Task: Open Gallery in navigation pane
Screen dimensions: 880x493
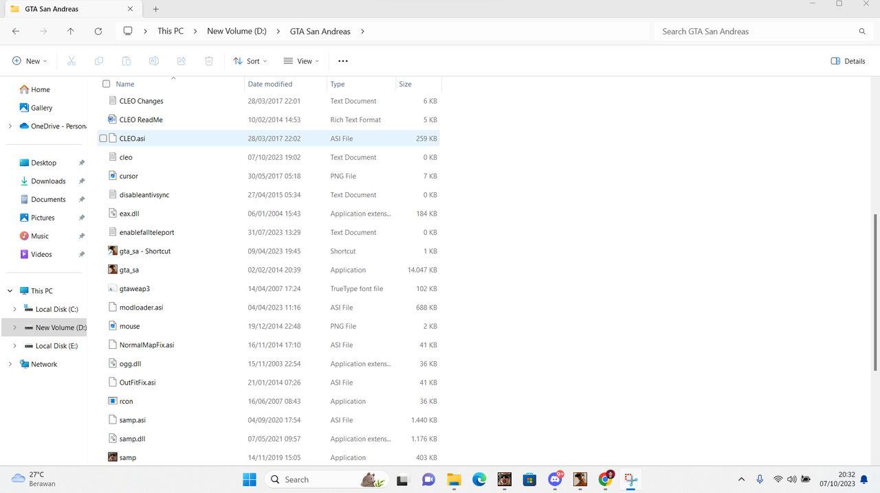Action: click(36, 108)
